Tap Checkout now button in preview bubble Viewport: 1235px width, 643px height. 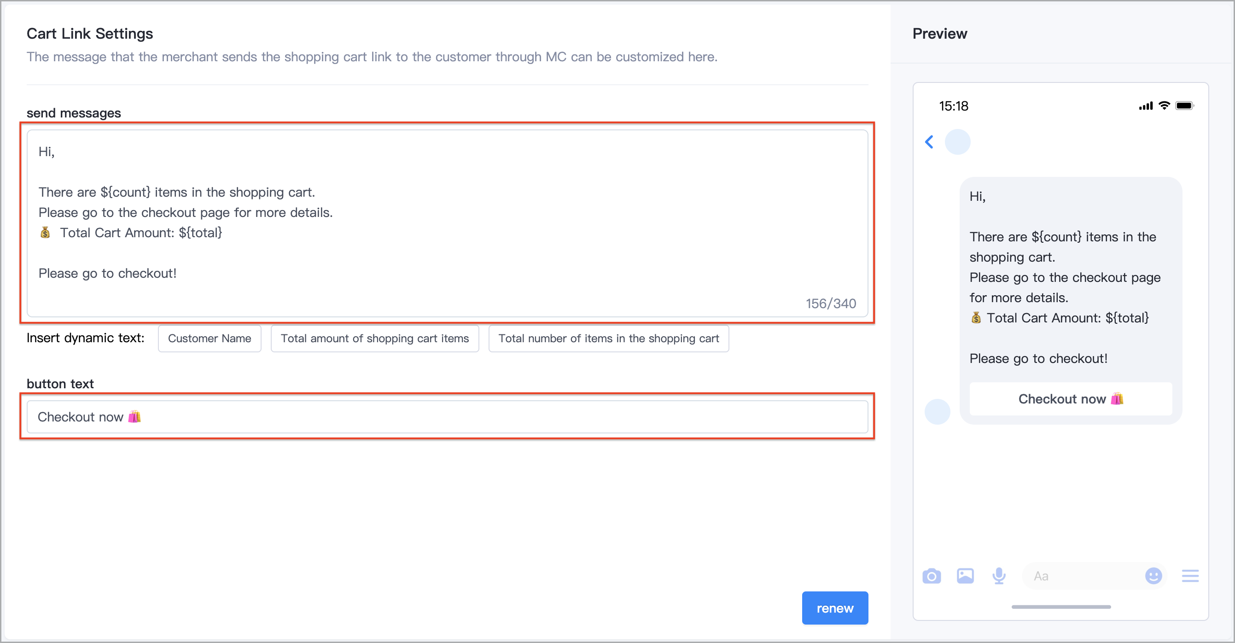pos(1071,399)
